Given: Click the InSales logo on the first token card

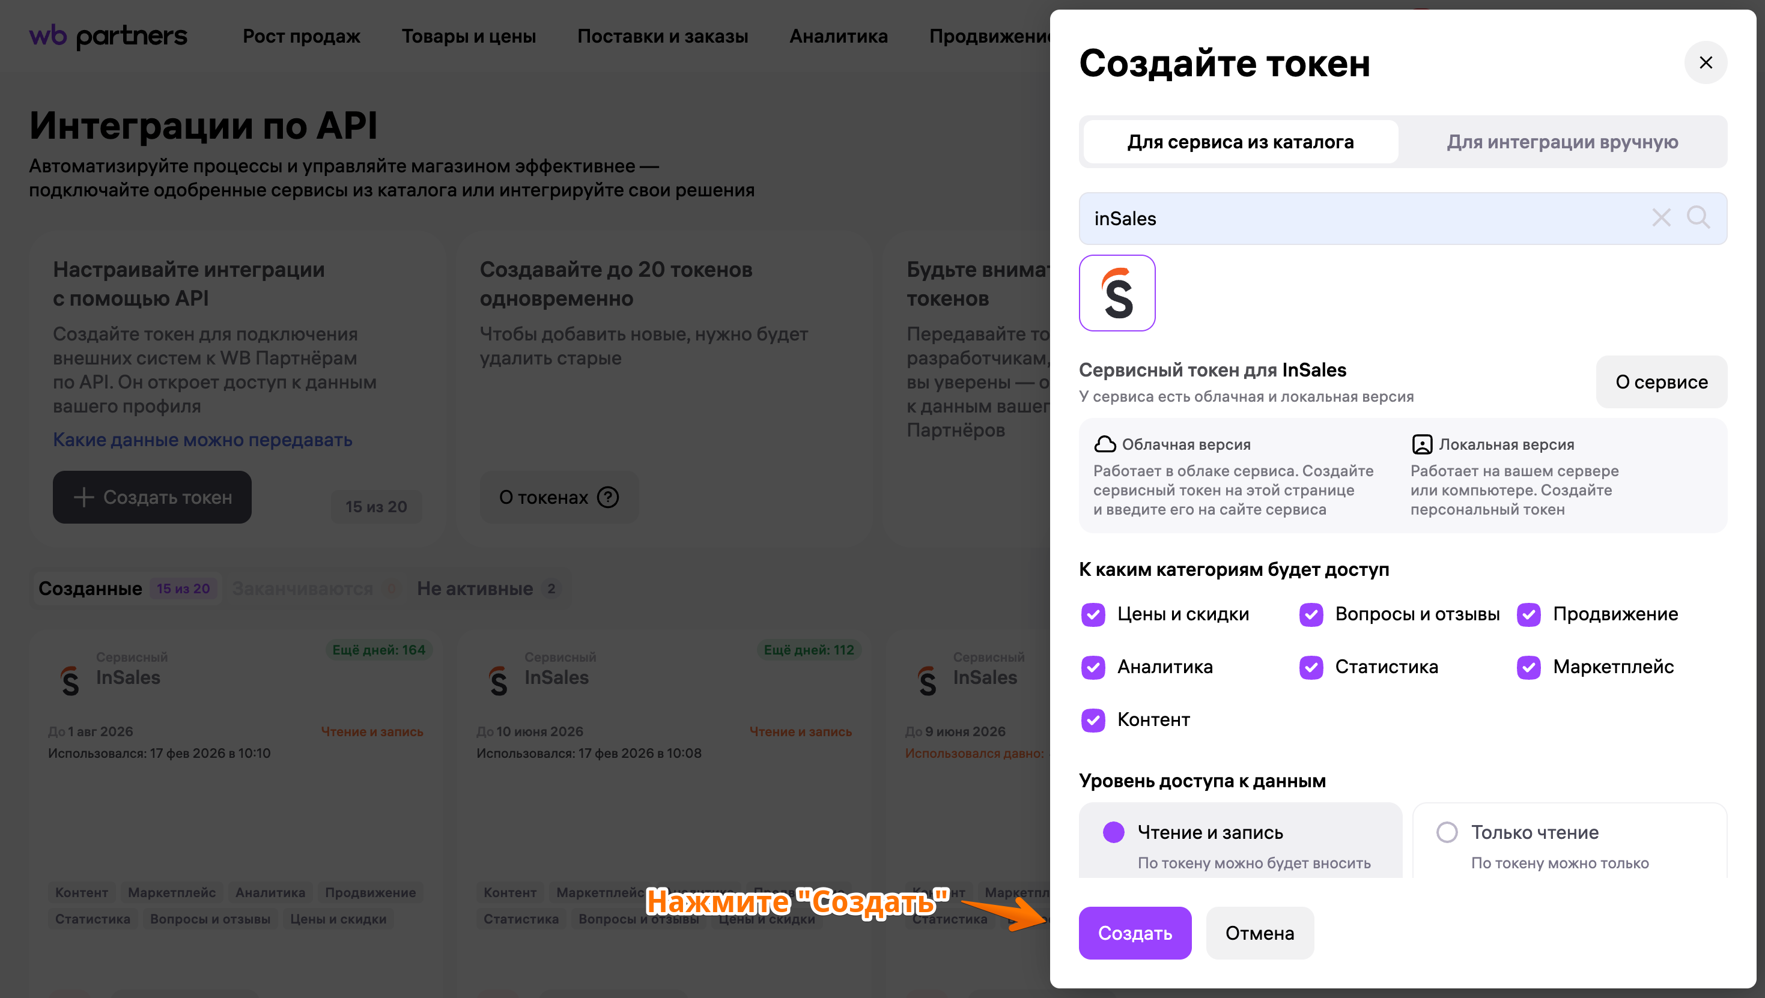Looking at the screenshot, I should coord(70,680).
